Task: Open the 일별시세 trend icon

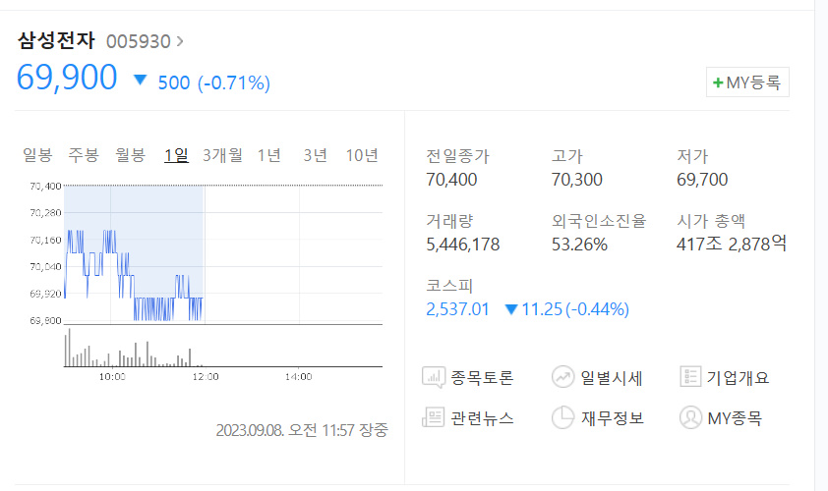Action: click(562, 377)
